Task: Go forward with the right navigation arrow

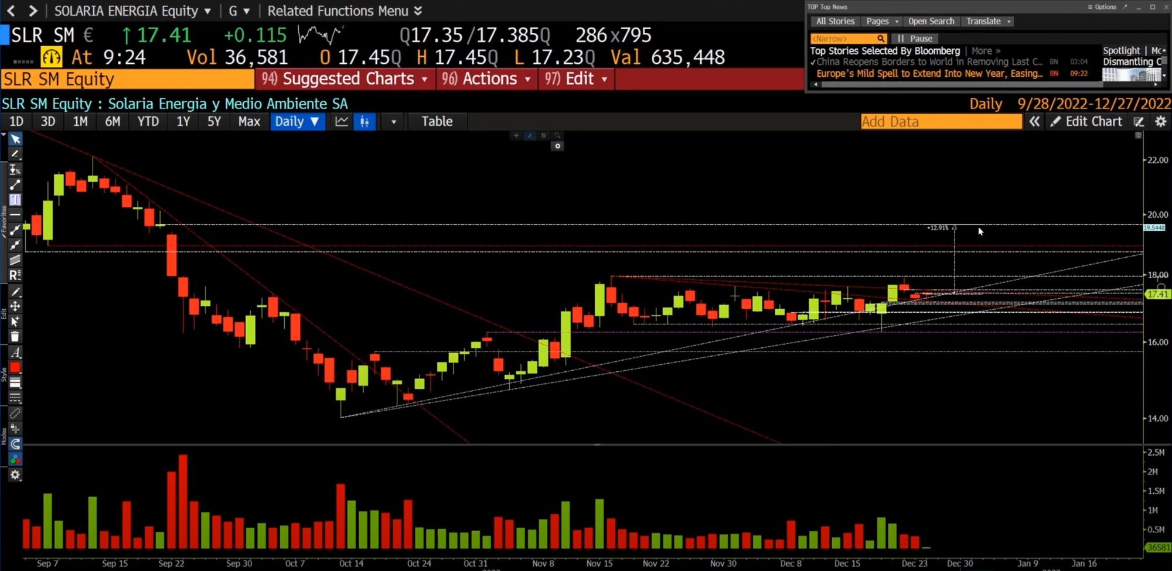Action: click(33, 11)
